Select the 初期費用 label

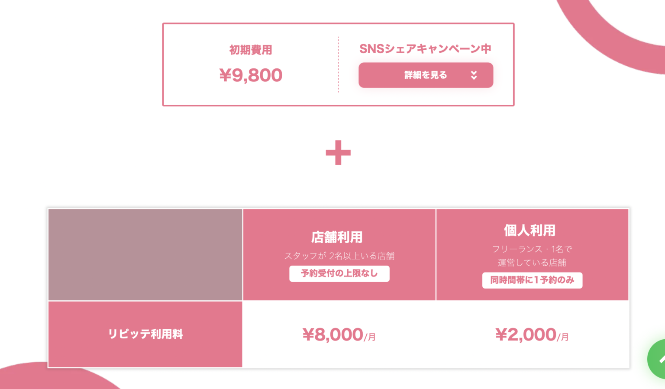tap(251, 50)
